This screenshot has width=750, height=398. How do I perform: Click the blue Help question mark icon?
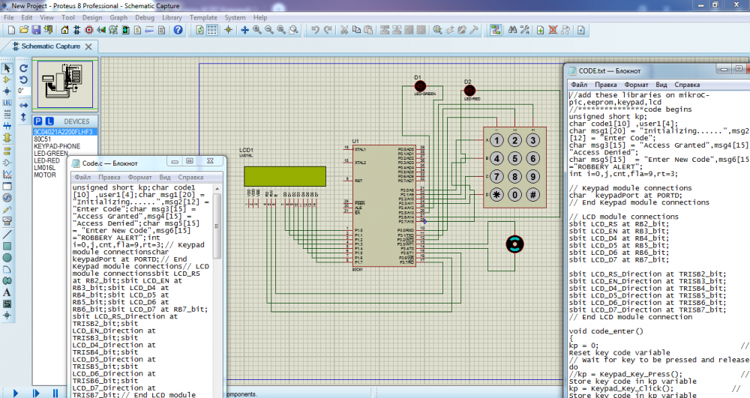[178, 30]
